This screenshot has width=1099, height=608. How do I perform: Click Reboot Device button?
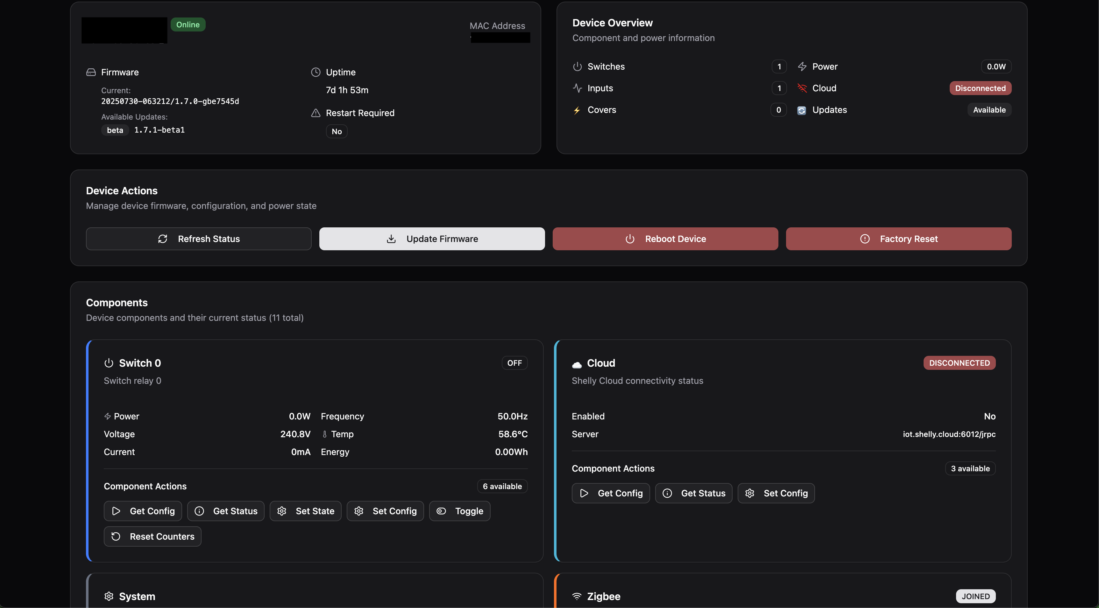point(665,238)
